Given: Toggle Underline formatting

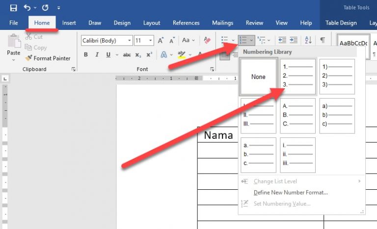Looking at the screenshot, I should pyautogui.click(x=108, y=55).
